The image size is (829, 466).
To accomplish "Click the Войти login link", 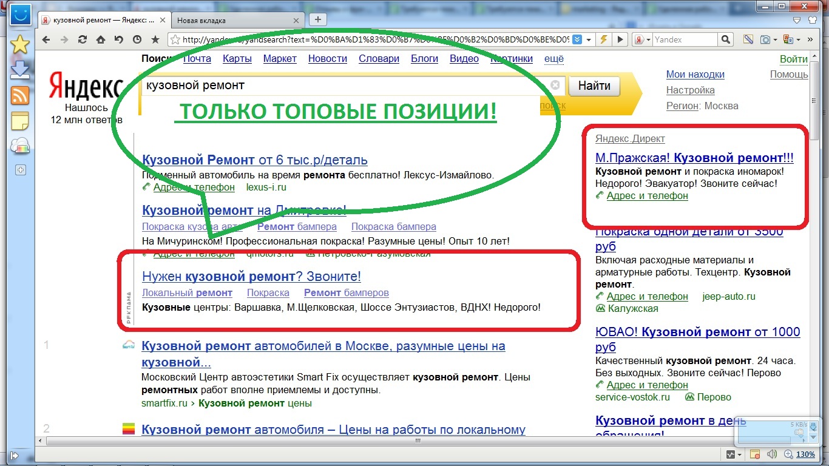I will (x=794, y=59).
